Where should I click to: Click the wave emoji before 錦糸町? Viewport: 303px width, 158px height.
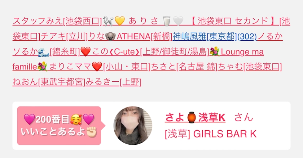(x=44, y=52)
